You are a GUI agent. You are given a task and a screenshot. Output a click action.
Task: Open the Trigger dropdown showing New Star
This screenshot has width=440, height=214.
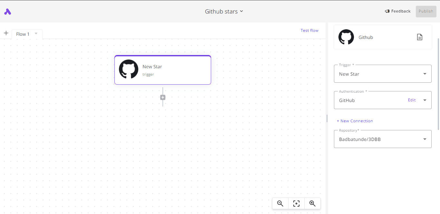tap(383, 74)
